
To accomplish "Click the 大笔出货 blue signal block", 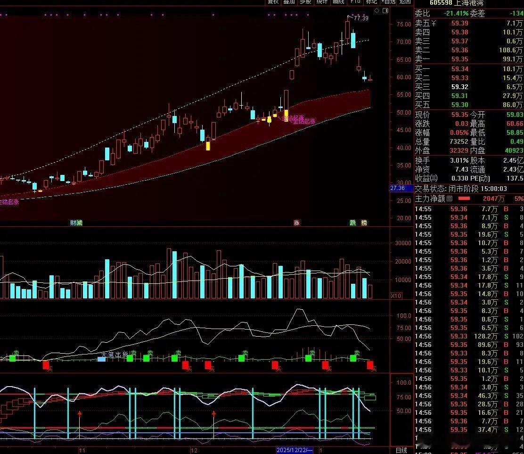I will tap(101, 359).
